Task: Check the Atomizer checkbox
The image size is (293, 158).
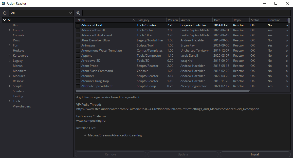Action: click(x=78, y=76)
